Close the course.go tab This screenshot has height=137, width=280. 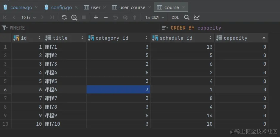point(36,7)
